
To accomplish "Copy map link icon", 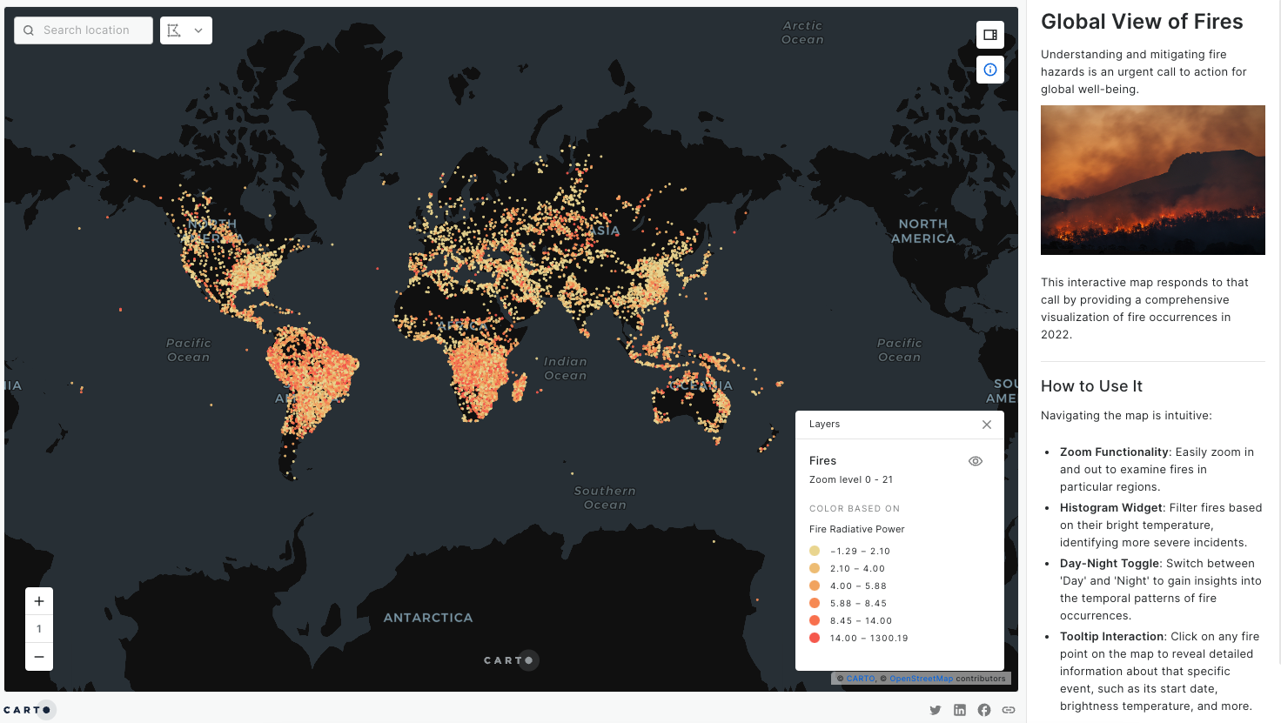I will (x=1009, y=710).
